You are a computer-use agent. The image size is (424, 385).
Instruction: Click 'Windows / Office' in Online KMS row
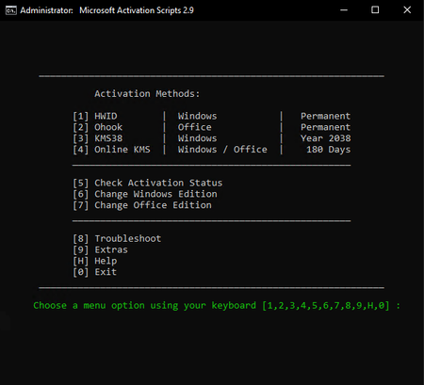222,150
